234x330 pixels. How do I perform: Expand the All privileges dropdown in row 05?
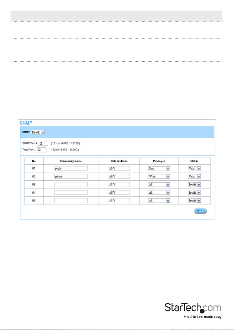coord(159,201)
